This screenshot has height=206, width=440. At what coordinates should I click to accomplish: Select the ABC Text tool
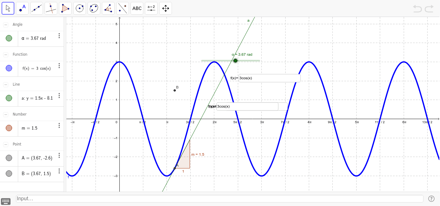click(137, 8)
